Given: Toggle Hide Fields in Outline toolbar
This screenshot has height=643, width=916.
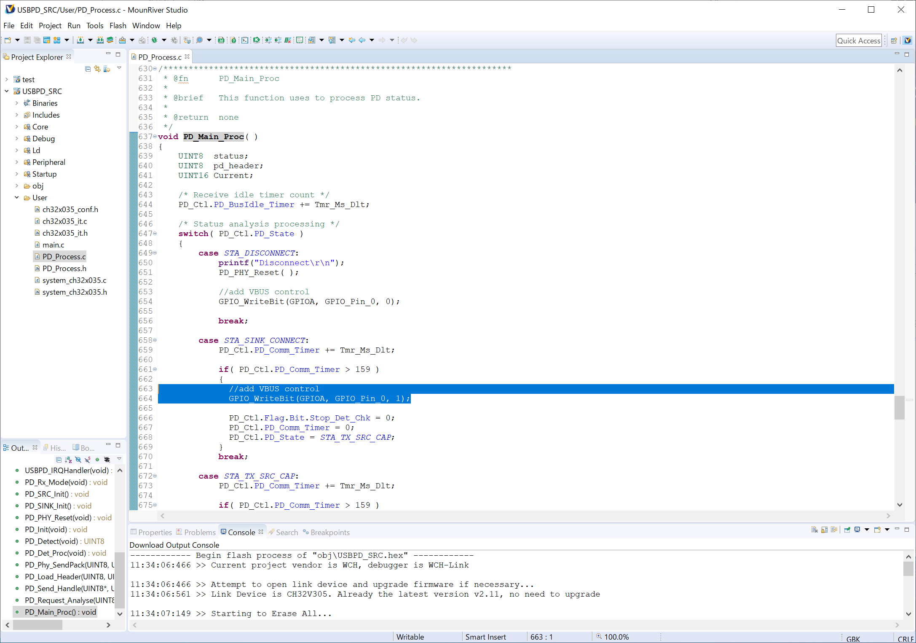Looking at the screenshot, I should click(78, 460).
